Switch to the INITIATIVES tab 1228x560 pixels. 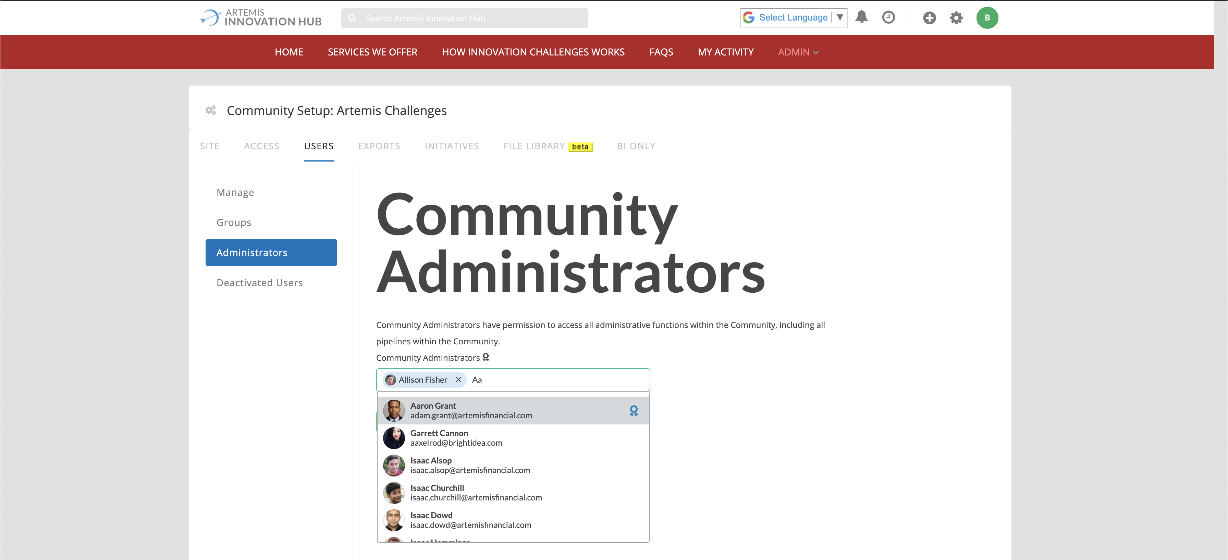452,146
